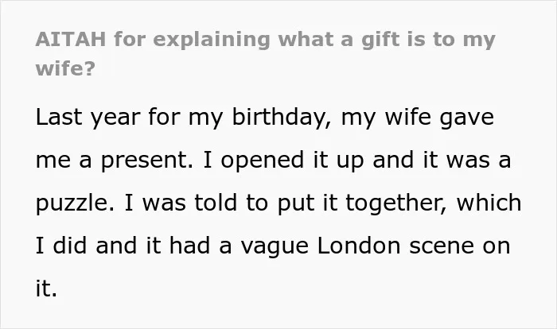This screenshot has height=329, width=557.
Task: Click the word "explaining" in the title
Action: click(x=212, y=40)
